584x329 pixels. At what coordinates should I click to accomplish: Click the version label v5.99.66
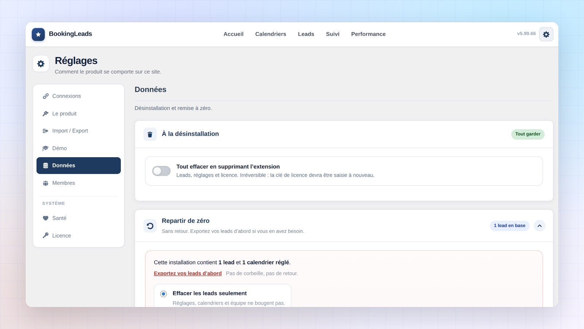click(526, 34)
